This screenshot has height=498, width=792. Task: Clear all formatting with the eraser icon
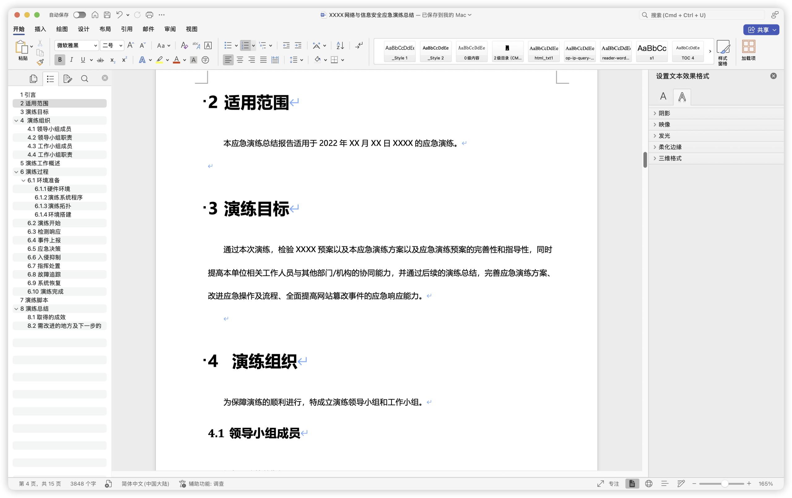pos(184,45)
